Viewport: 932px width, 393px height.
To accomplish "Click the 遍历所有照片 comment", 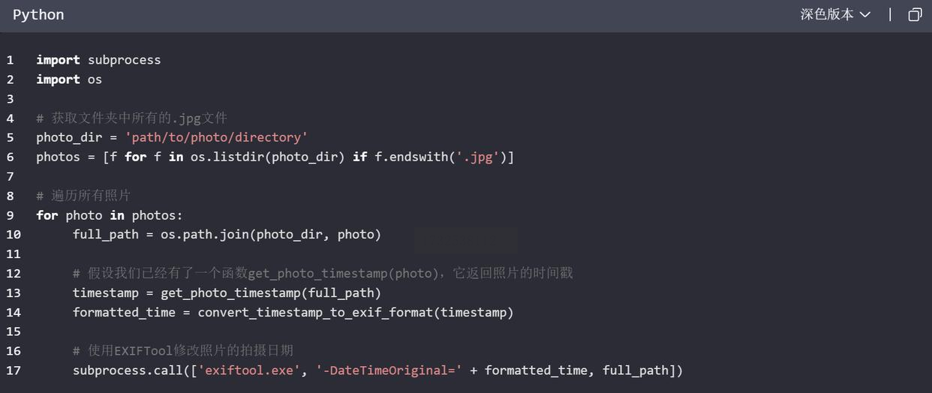I will (x=83, y=196).
